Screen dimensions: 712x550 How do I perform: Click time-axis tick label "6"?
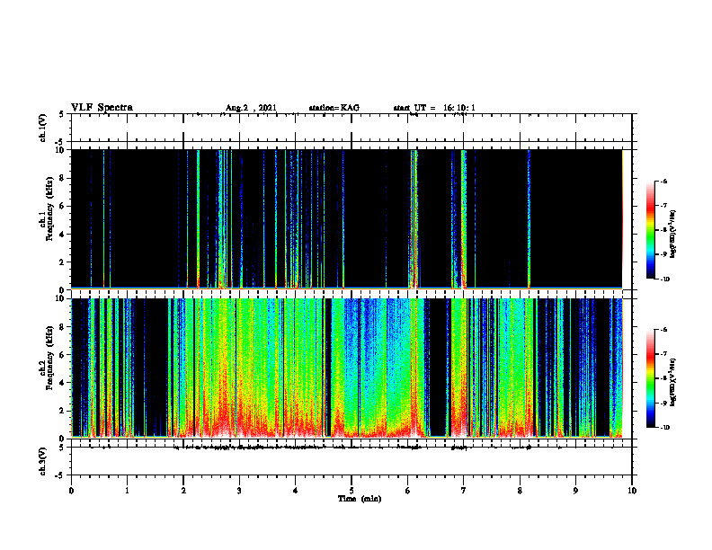coord(408,491)
